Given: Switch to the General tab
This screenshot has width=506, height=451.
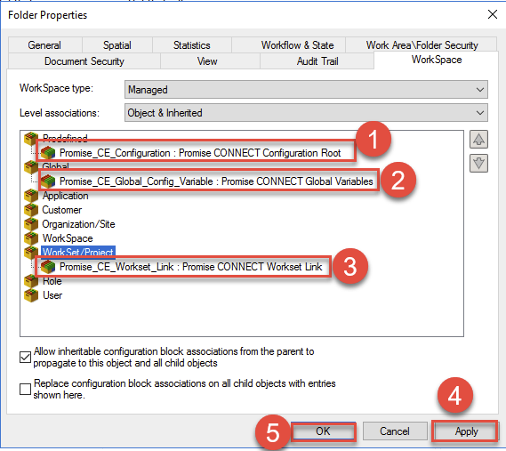Looking at the screenshot, I should 44,45.
